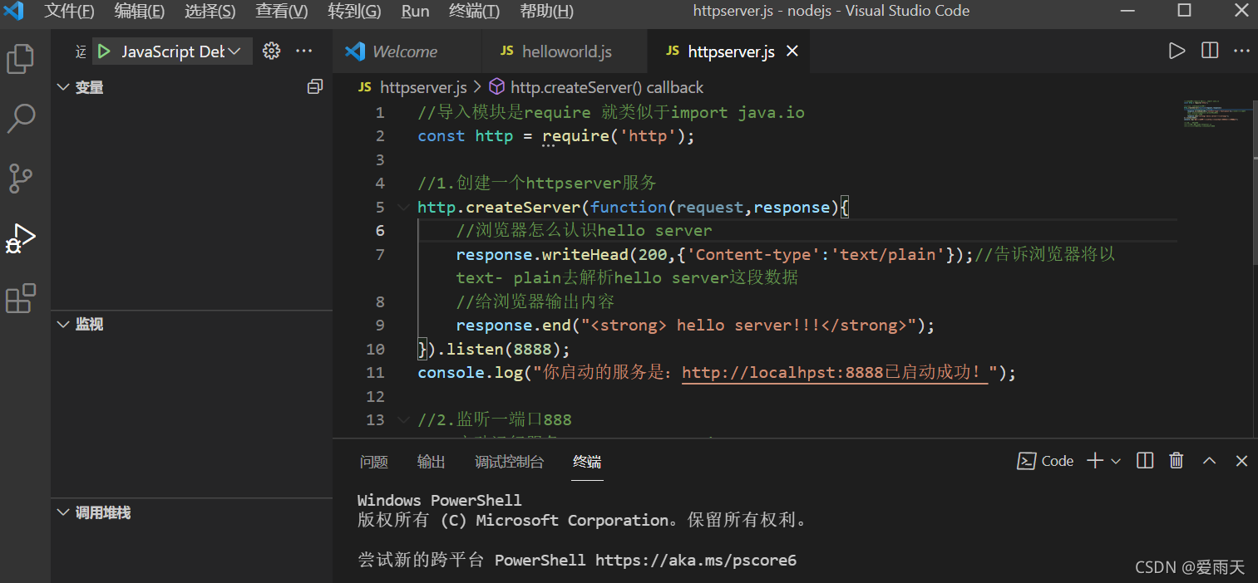The width and height of the screenshot is (1258, 583).
Task: Open the Source Control view
Action: (x=21, y=178)
